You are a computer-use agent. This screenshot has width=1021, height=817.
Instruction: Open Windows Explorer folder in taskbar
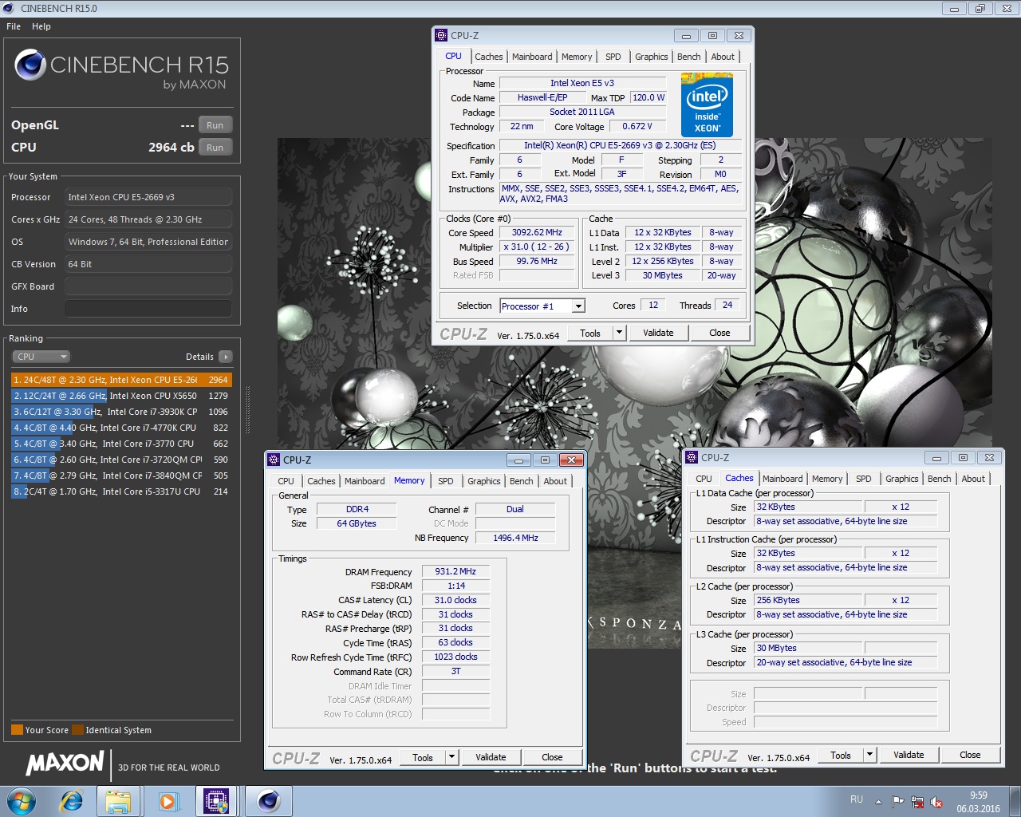(118, 801)
